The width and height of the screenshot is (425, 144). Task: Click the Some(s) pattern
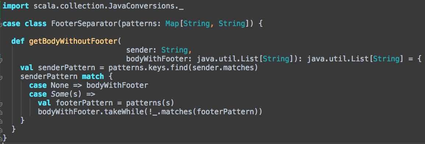(x=64, y=94)
